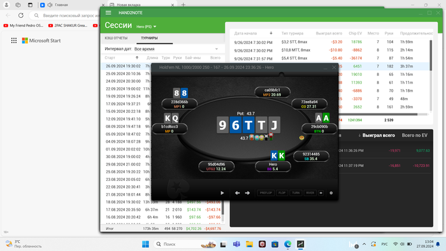Click player 29cb090b BTN plate
This screenshot has width=446, height=251.
click(319, 129)
